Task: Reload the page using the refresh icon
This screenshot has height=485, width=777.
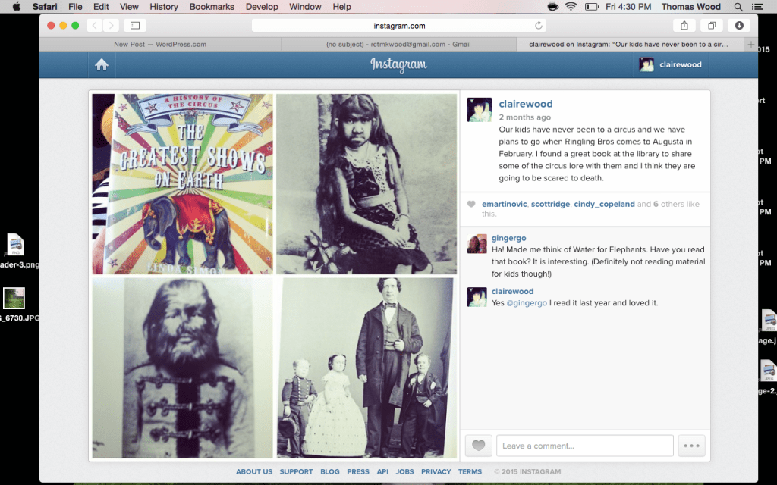Action: tap(539, 24)
